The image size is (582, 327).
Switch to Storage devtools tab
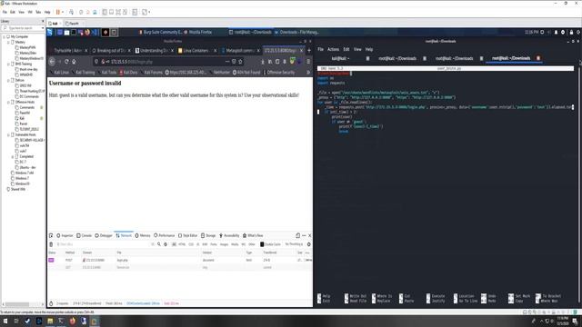(x=208, y=235)
